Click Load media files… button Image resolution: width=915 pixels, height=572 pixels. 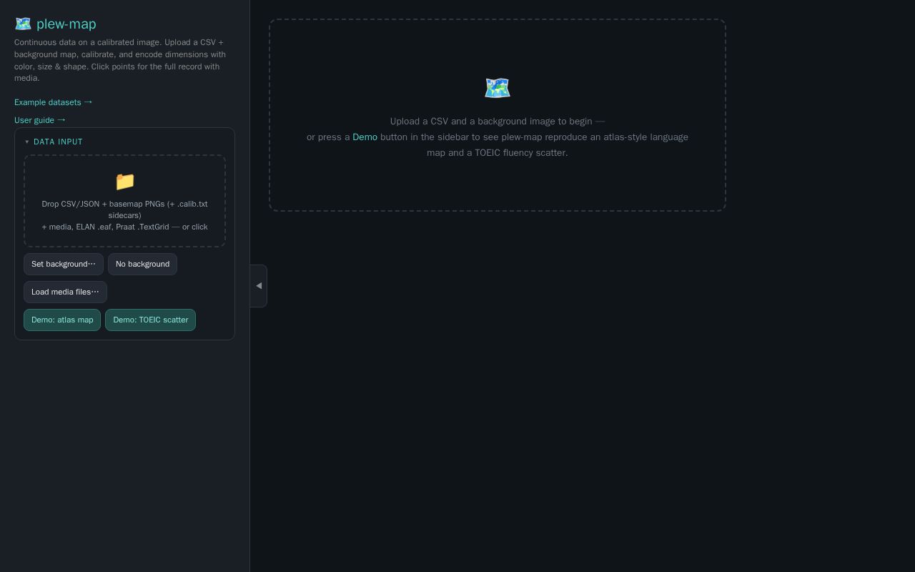(x=65, y=292)
